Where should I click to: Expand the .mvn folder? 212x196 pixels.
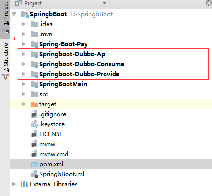[24, 34]
